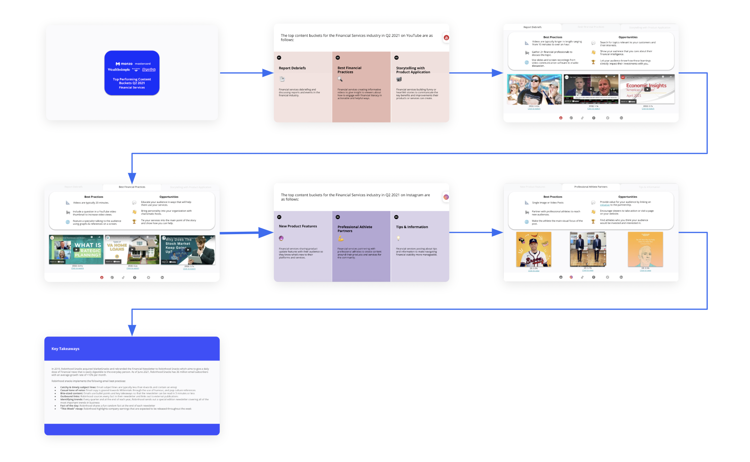750x462 pixels.
Task: Click the muscle-arm icon under Professional Athlete Partners
Action: coord(341,239)
